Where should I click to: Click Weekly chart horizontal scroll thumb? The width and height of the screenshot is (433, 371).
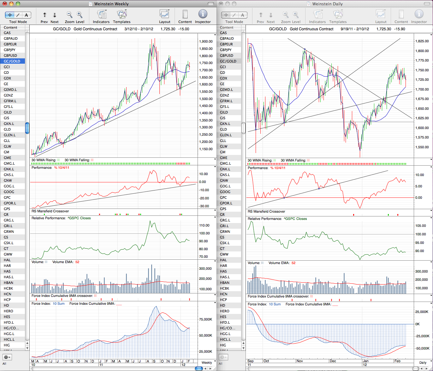[x=199, y=368]
